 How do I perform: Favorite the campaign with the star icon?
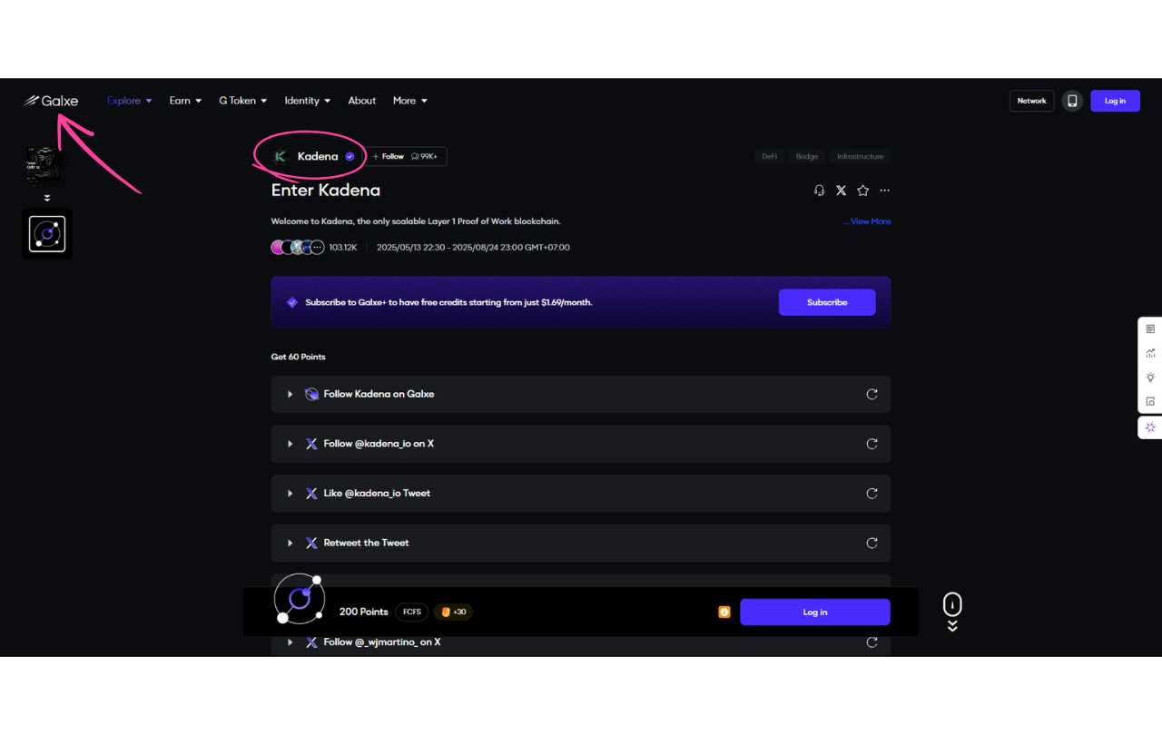862,191
